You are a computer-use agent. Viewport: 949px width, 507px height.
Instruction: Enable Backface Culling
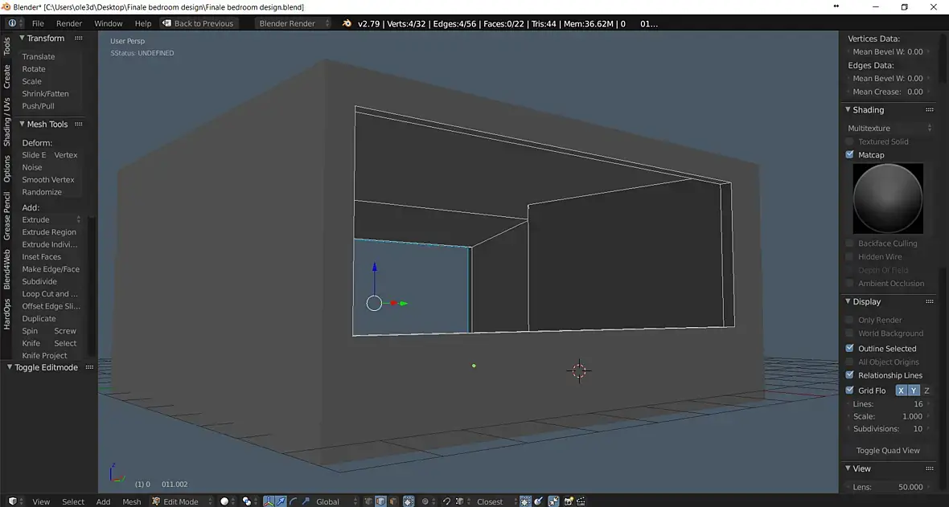850,243
